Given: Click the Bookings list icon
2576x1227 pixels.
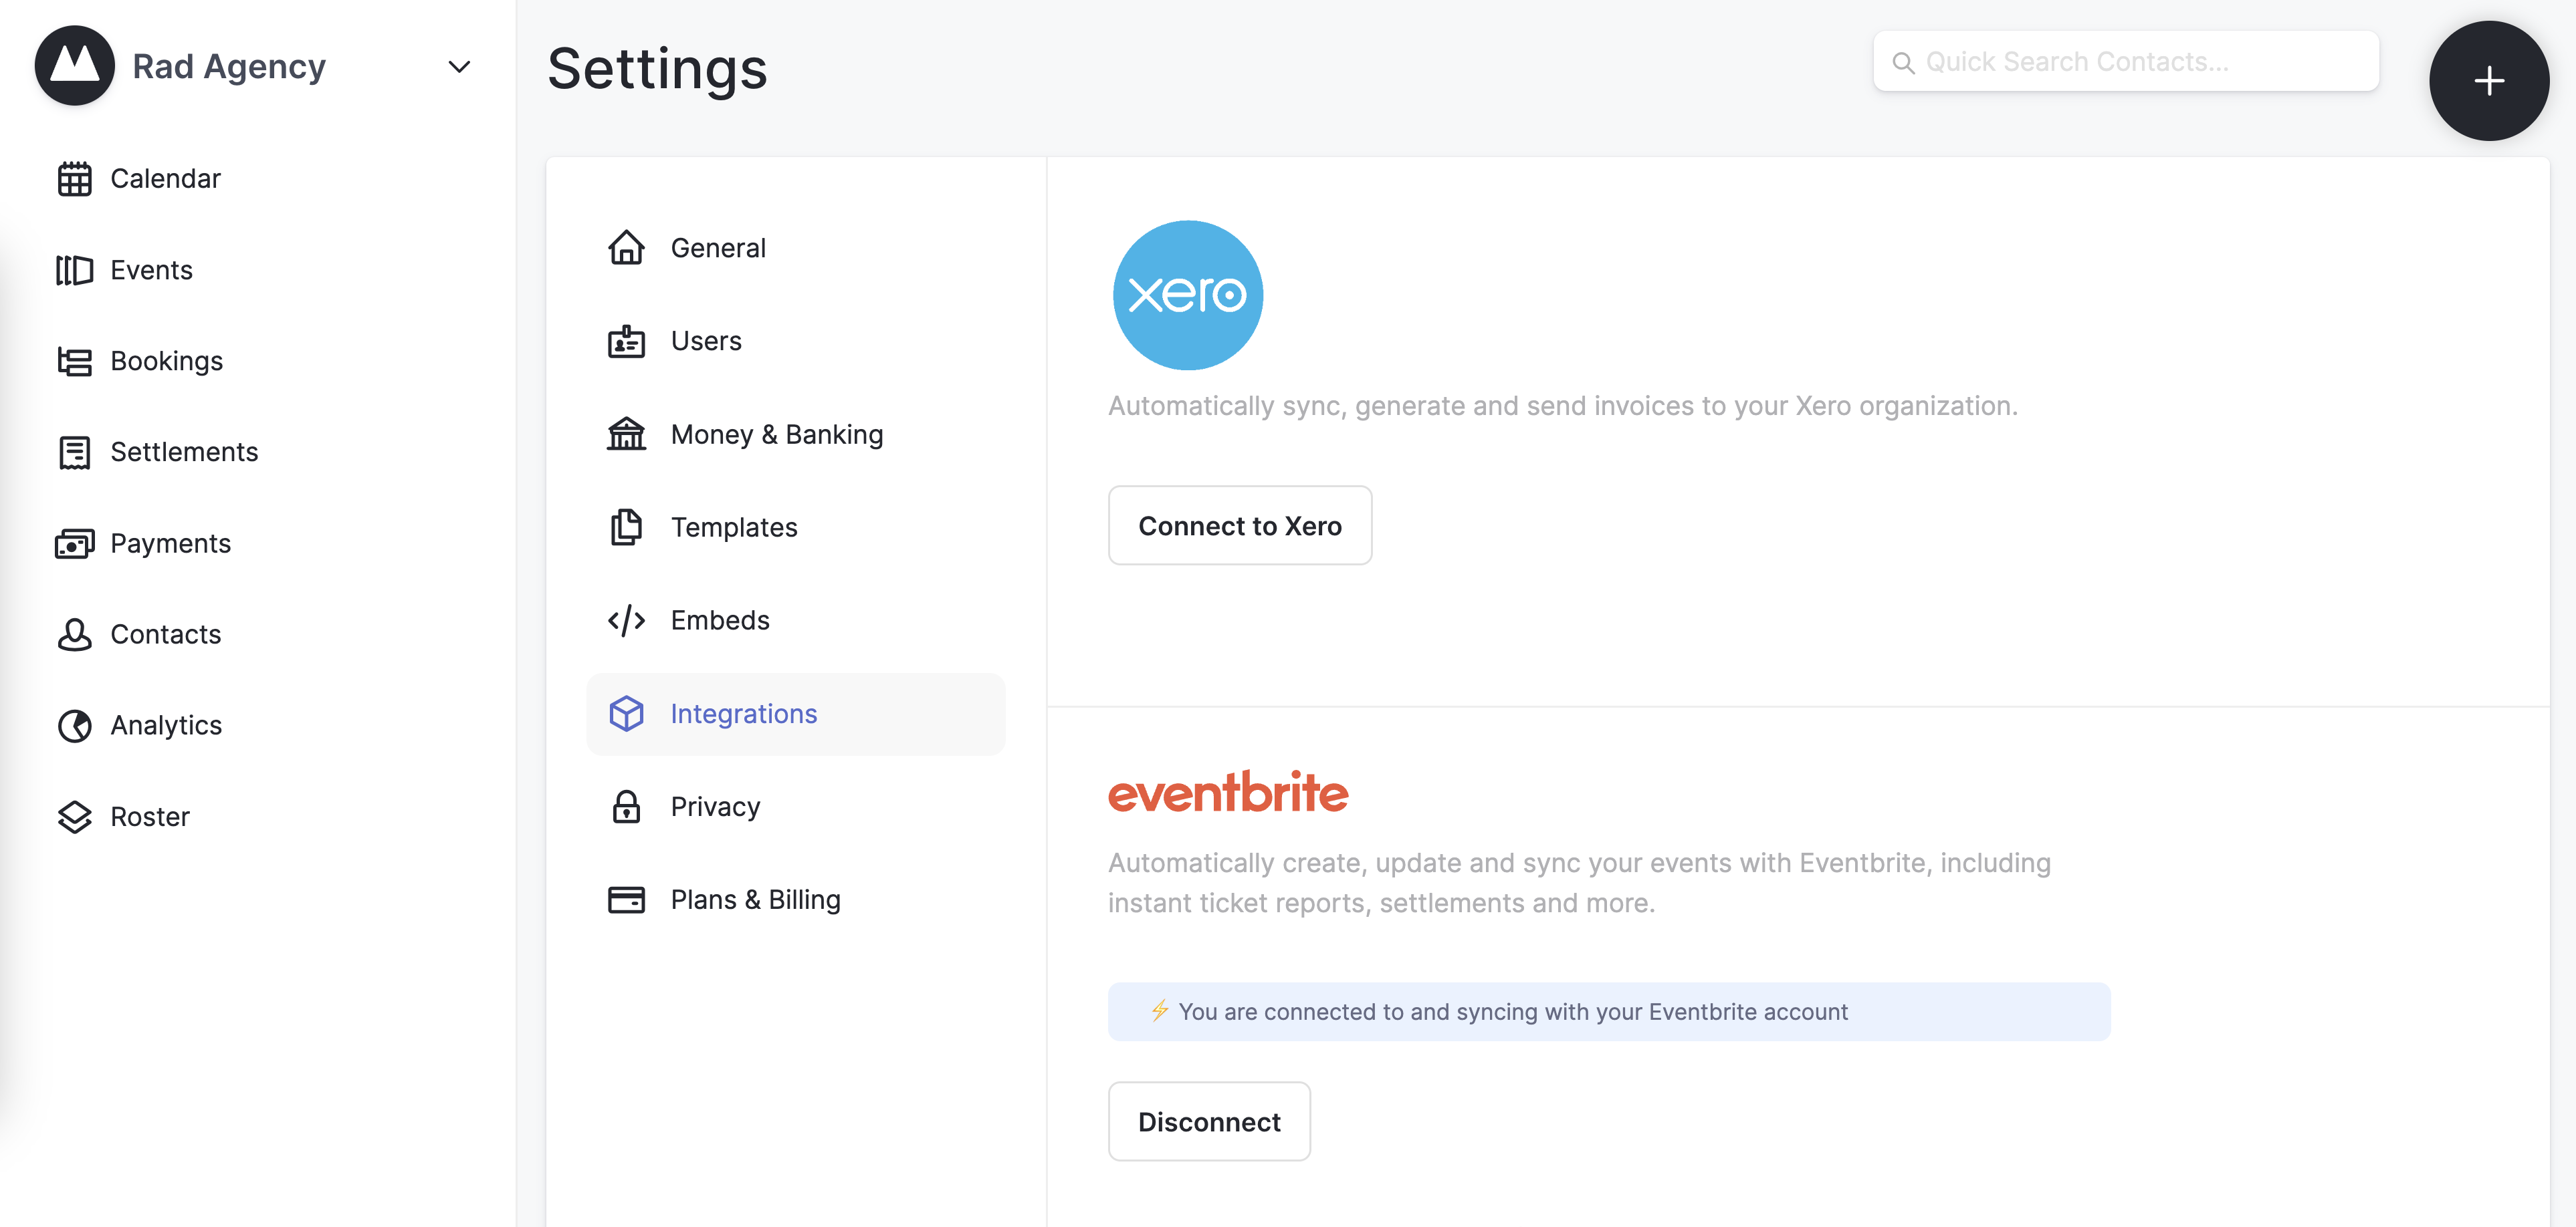Looking at the screenshot, I should pos(74,362).
